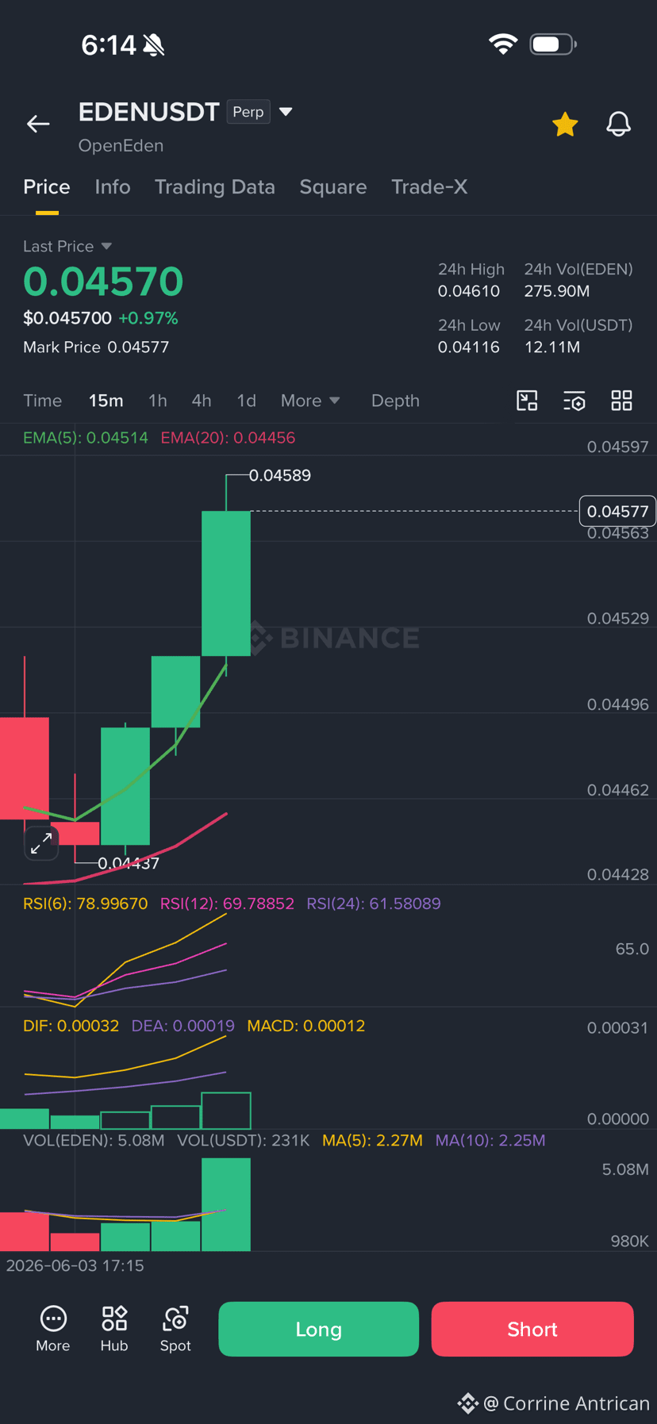Screen dimensions: 657x1424
Task: Tap the muted notifications bell in status bar
Action: [x=154, y=45]
